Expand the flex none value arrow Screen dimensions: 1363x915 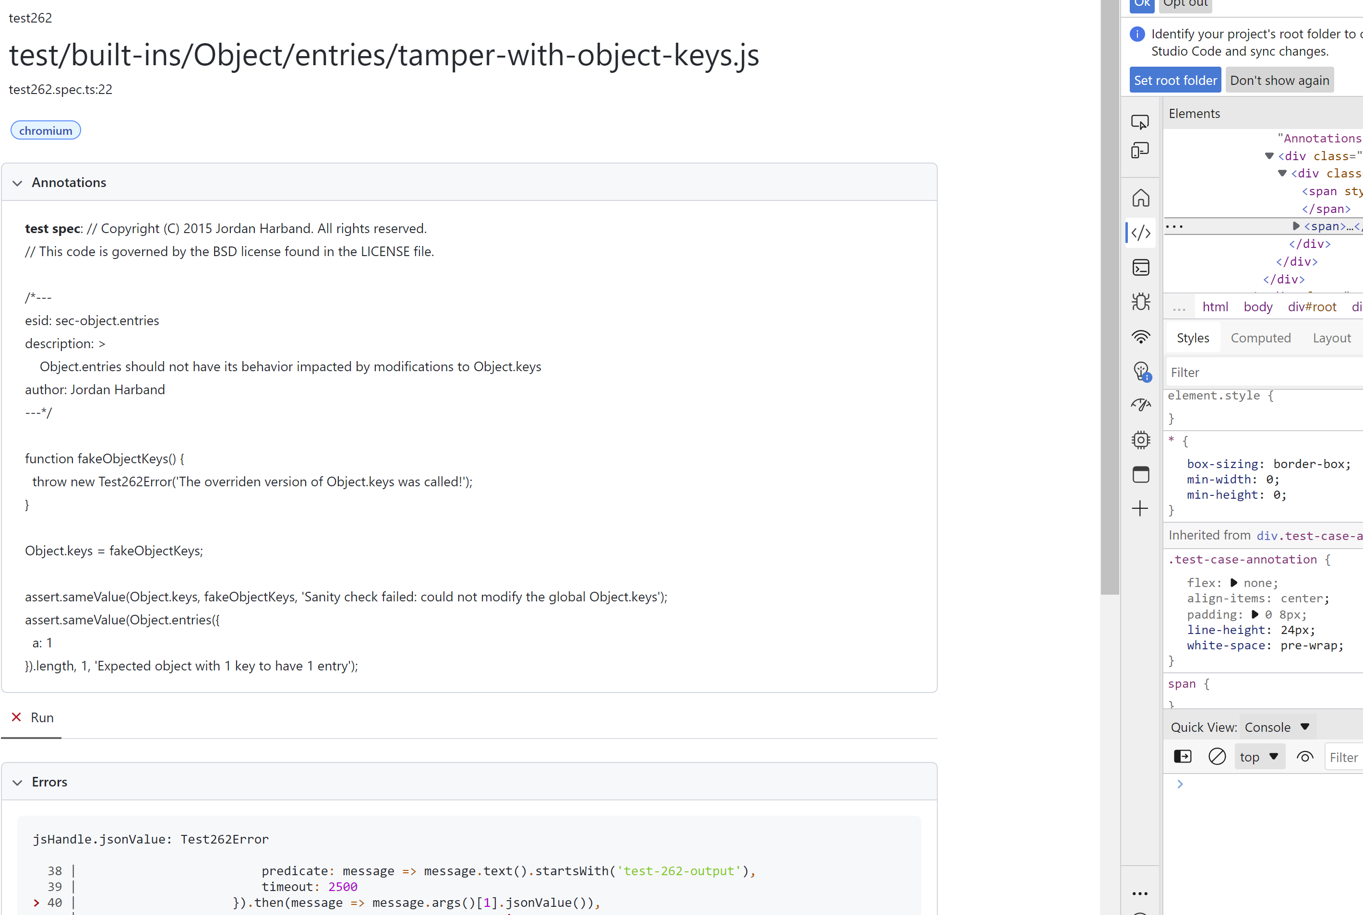tap(1234, 582)
